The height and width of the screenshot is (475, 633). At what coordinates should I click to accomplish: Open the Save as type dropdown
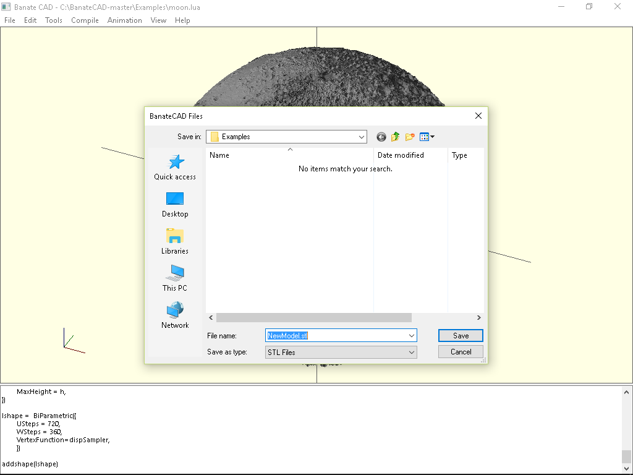click(412, 351)
